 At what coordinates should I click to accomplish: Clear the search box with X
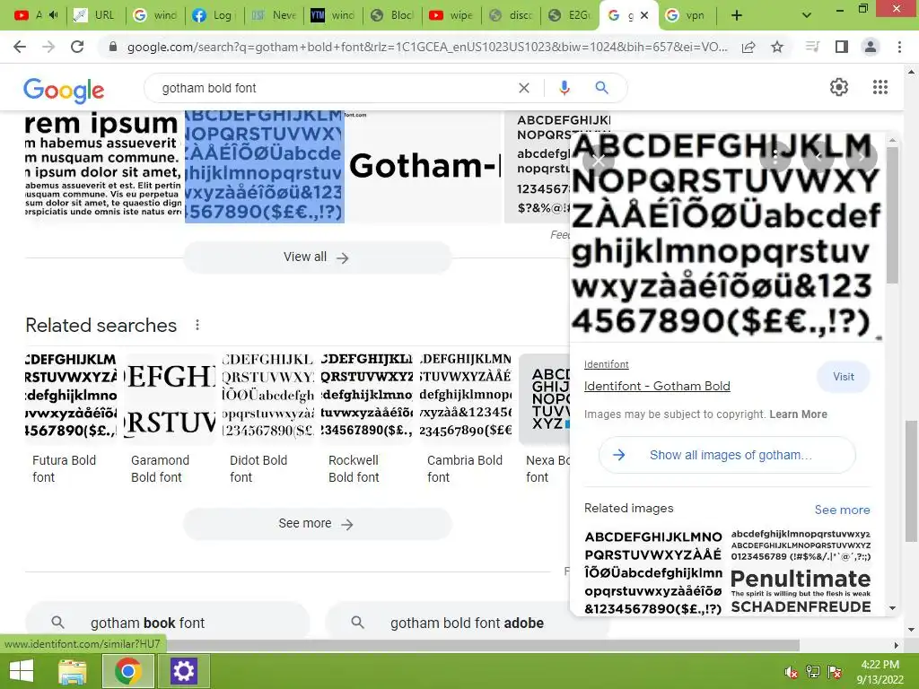(x=524, y=88)
